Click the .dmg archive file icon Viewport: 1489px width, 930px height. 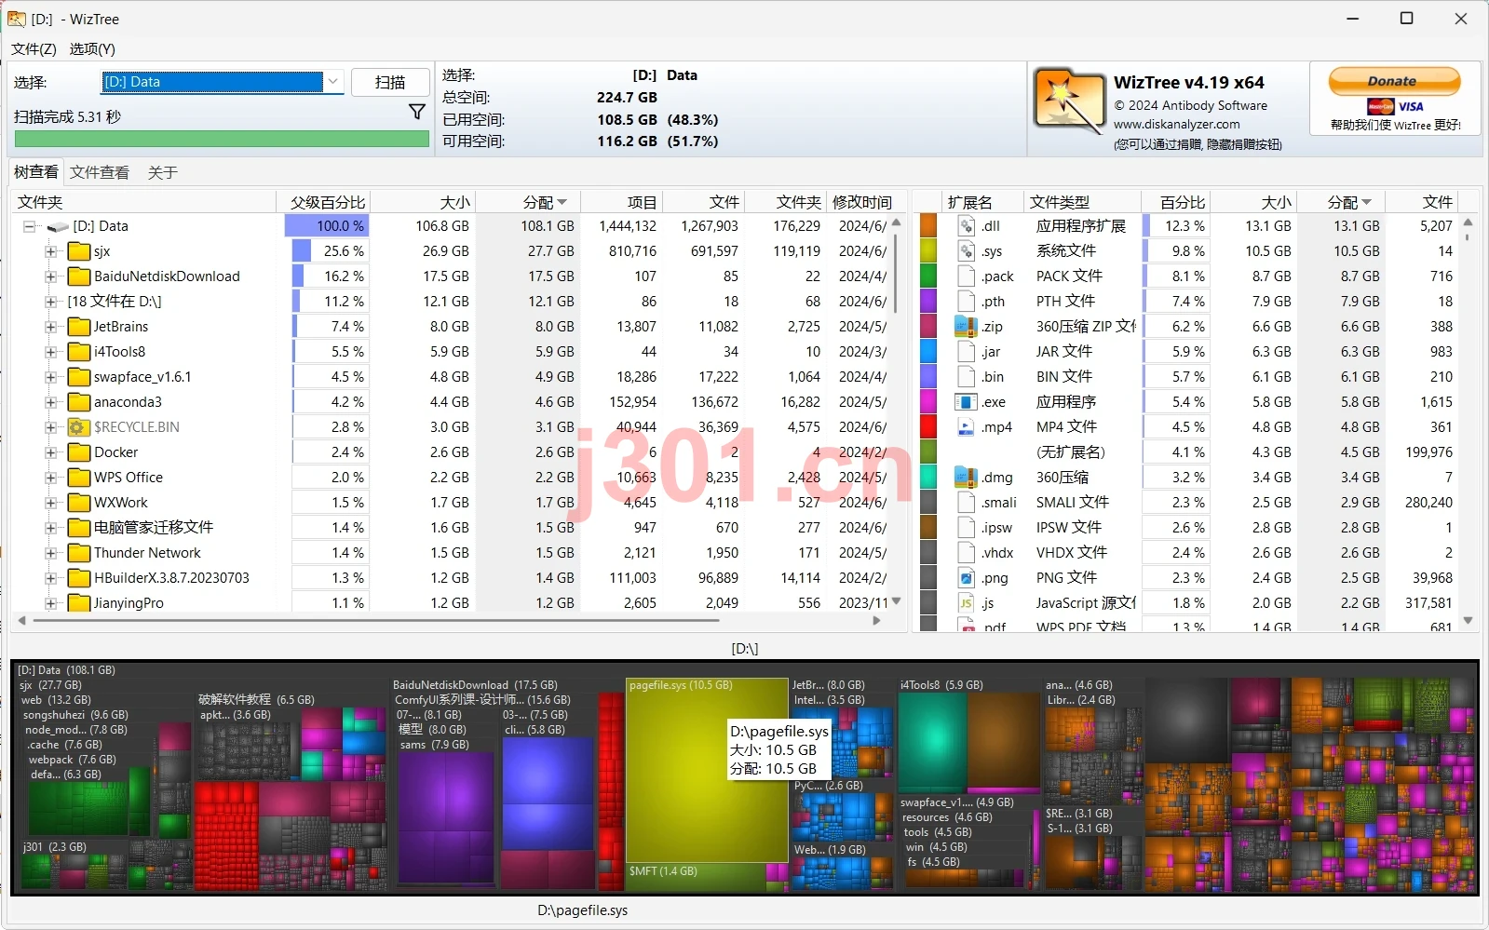pyautogui.click(x=966, y=477)
